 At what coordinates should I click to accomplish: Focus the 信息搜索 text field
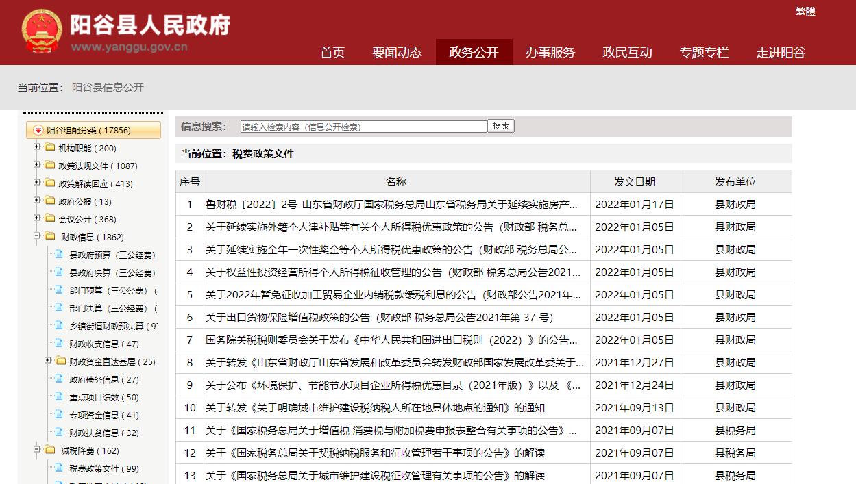coord(364,127)
